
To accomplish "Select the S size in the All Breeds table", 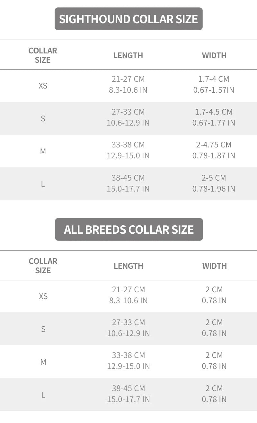I will tap(43, 329).
